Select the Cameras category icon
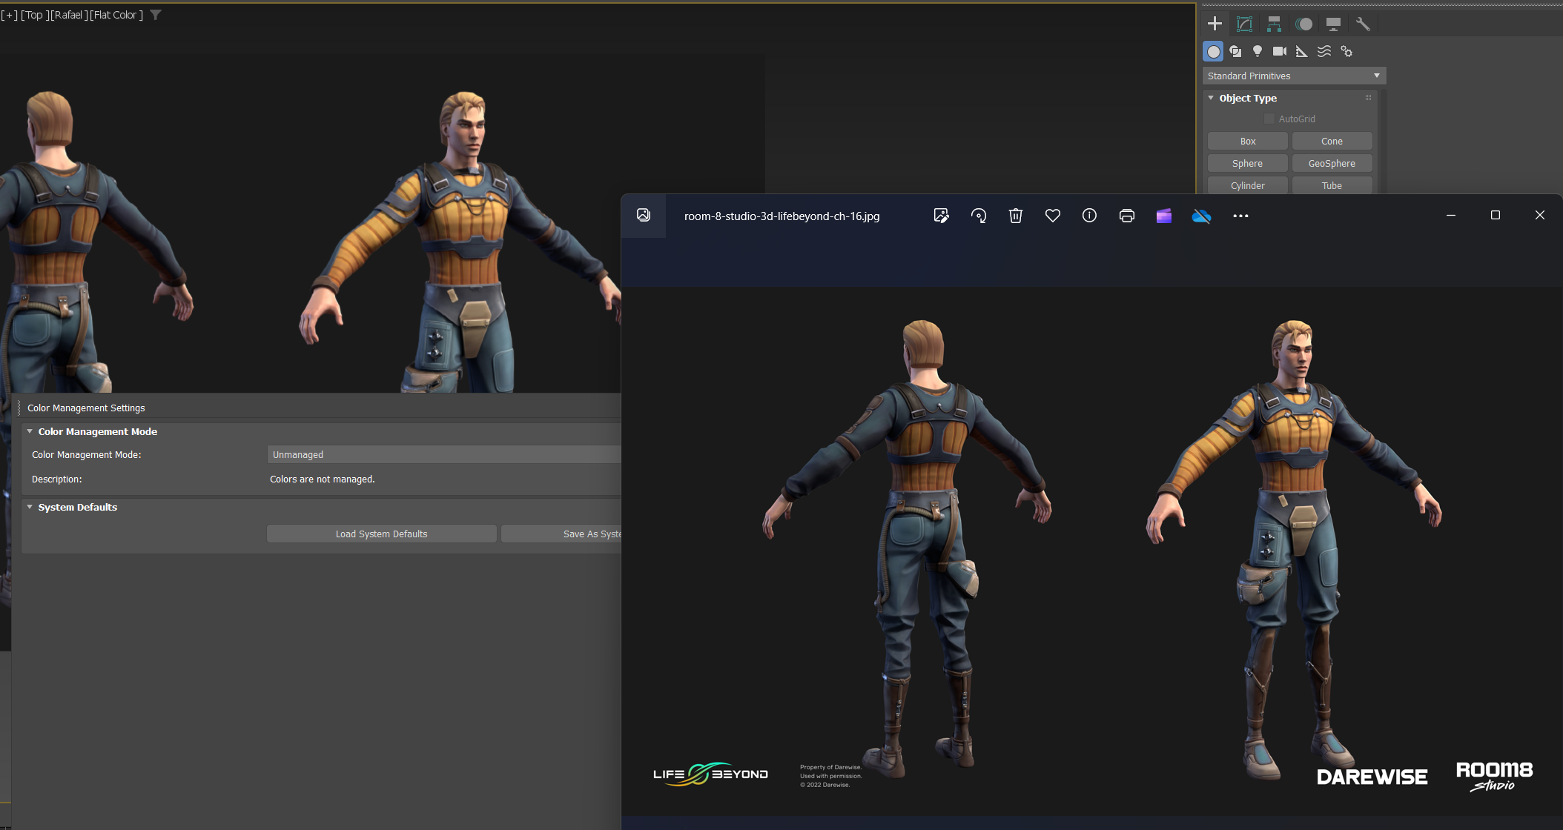 pos(1280,51)
